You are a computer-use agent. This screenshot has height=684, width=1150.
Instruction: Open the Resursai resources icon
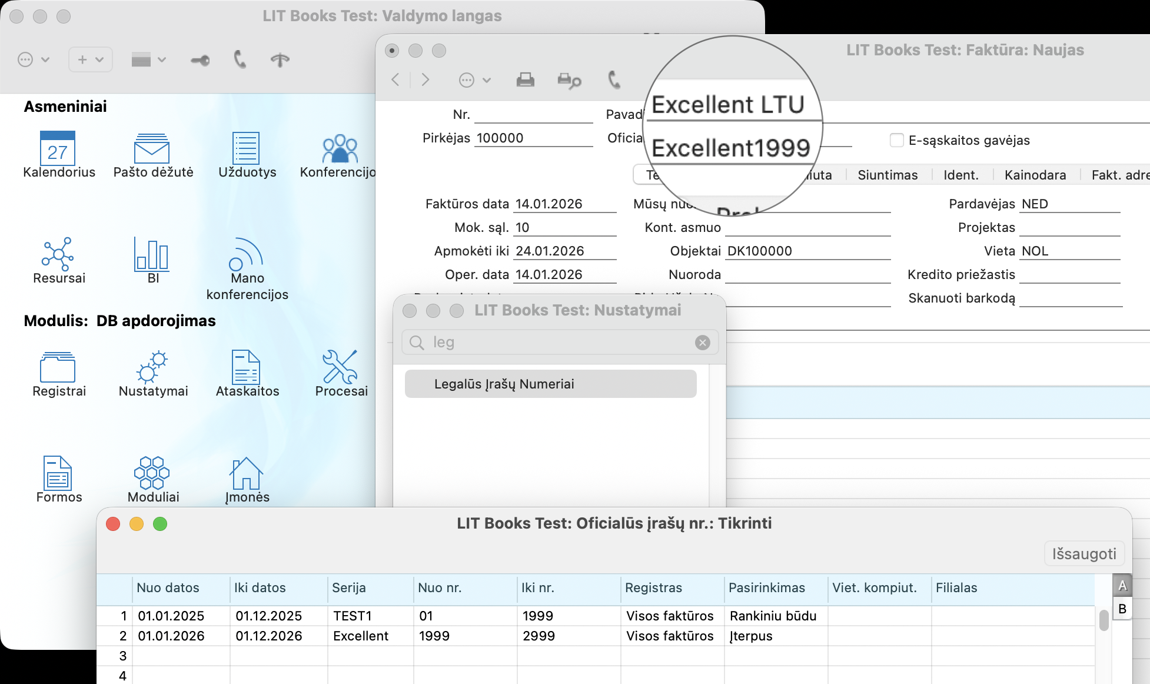58,254
